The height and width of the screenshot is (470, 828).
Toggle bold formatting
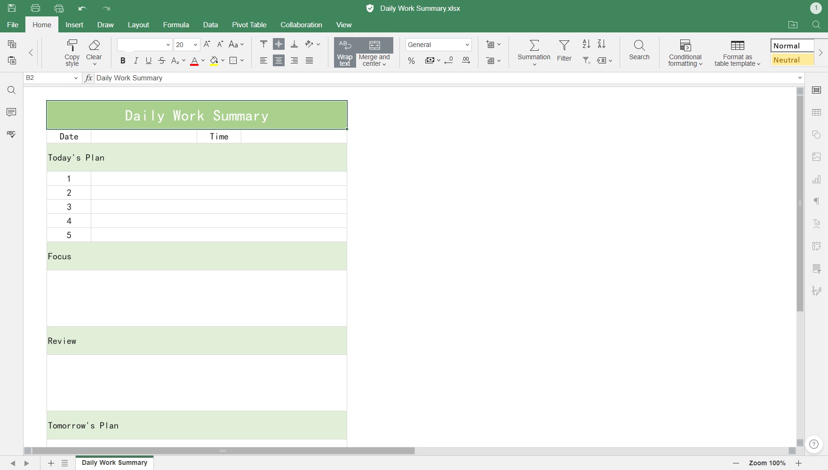123,61
